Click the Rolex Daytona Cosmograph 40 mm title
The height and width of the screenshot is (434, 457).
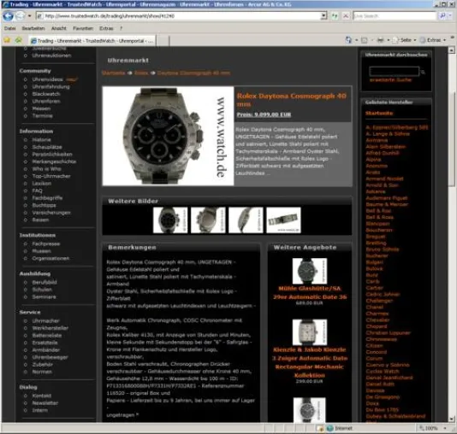point(291,99)
